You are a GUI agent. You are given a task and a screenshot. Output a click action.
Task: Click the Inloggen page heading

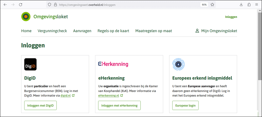click(33, 45)
